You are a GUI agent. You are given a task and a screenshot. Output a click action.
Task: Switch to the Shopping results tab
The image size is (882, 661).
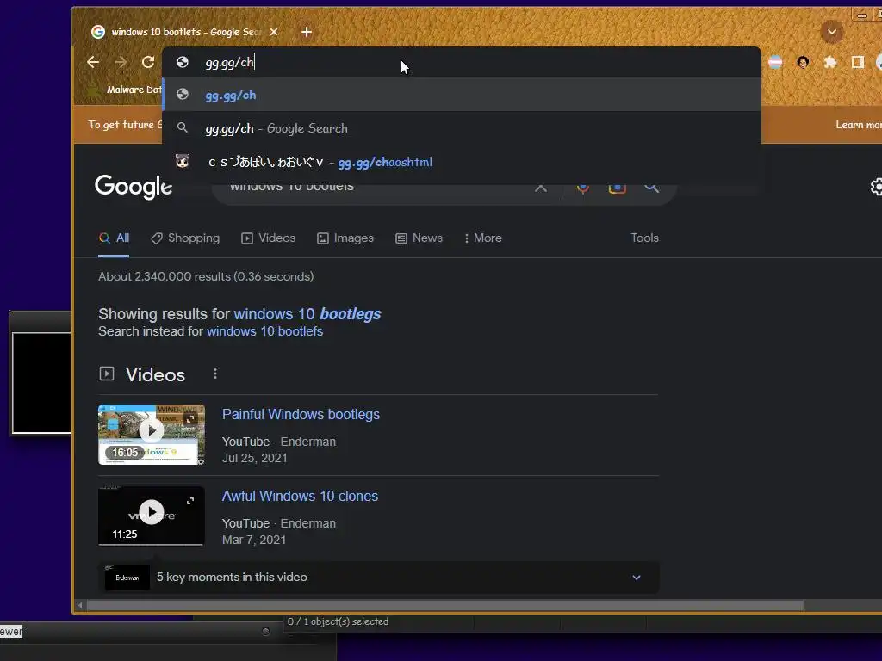[x=185, y=238]
